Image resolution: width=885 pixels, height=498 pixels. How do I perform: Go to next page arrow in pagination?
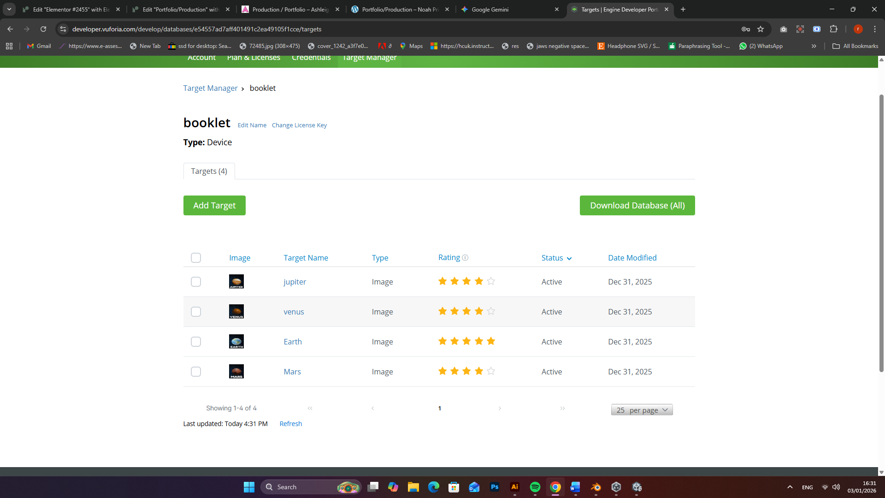tap(500, 409)
